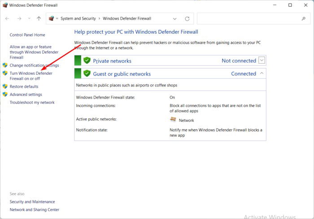Open the address bar history dropdown
The image size is (314, 219).
[174, 19]
